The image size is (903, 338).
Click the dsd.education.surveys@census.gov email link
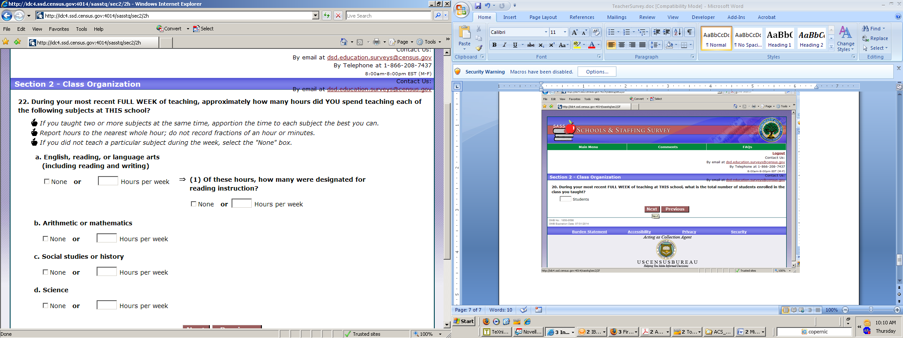pos(379,58)
